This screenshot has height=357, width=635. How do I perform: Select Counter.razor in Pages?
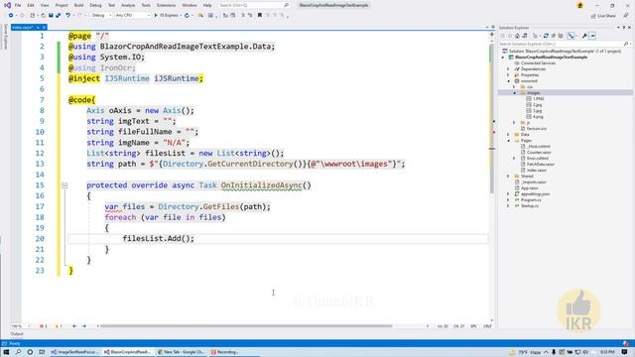(539, 153)
